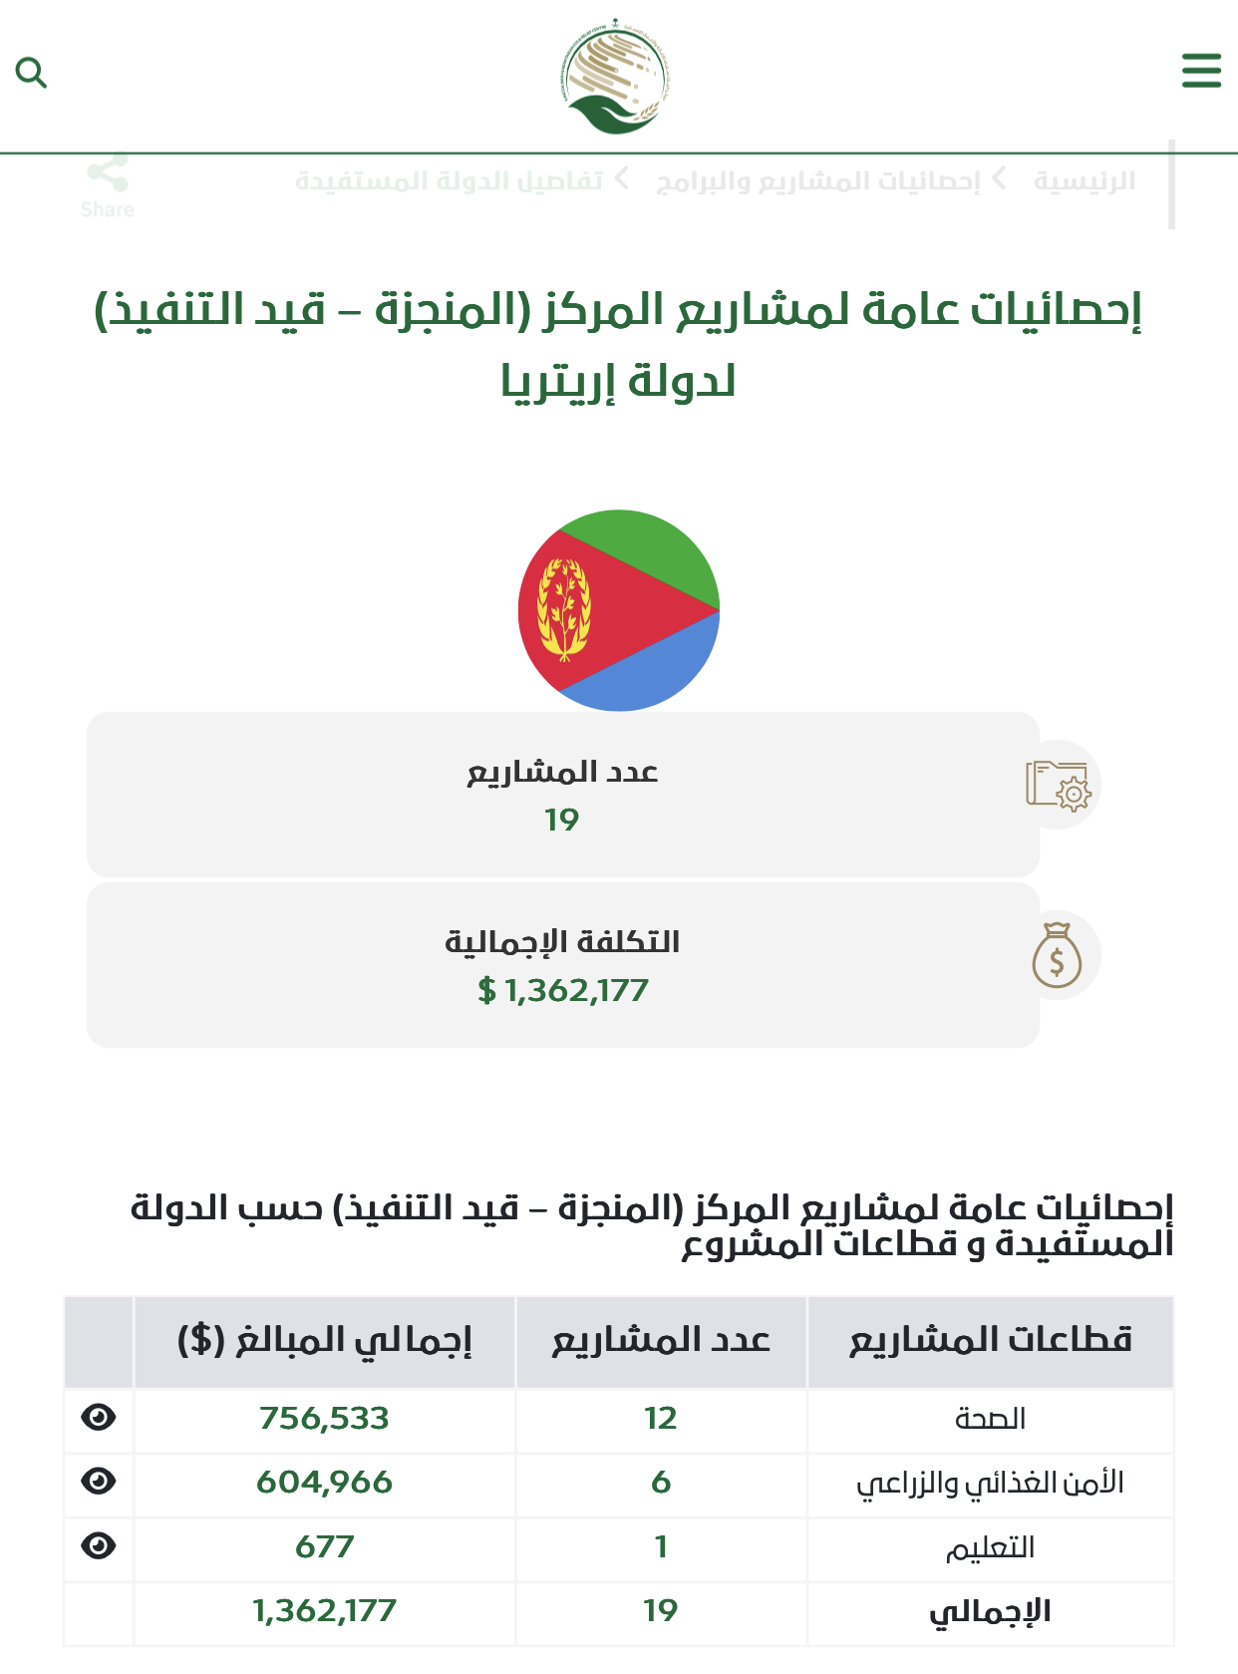Show details for the الصحة sector row
Screen dimensions: 1238x1674
[99, 1418]
